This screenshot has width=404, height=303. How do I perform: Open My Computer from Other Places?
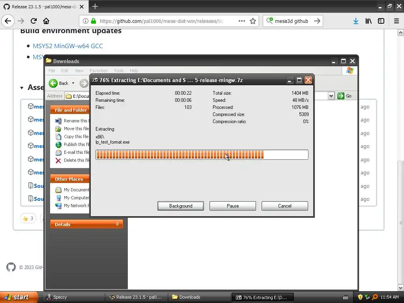(73, 198)
